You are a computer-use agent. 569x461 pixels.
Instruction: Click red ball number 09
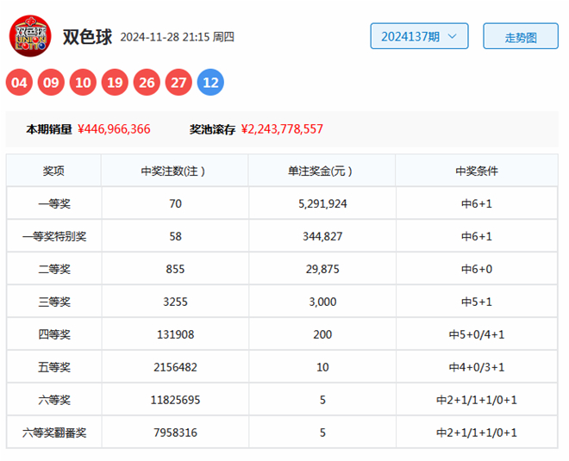pyautogui.click(x=51, y=83)
